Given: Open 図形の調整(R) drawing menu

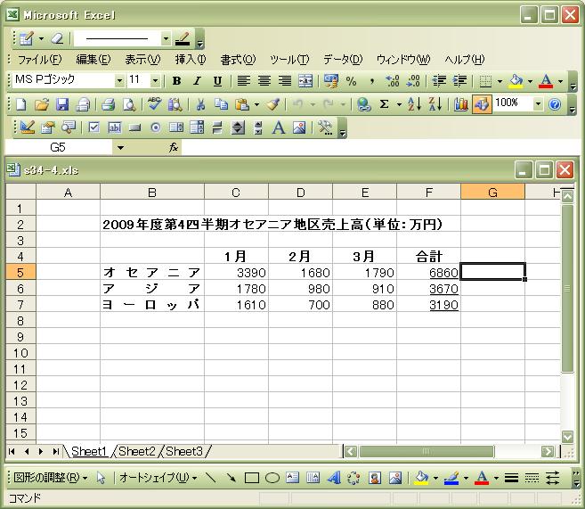Looking at the screenshot, I should coord(50,478).
